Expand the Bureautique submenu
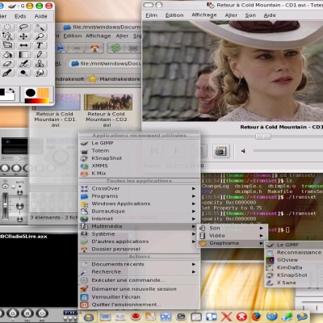 point(139,212)
